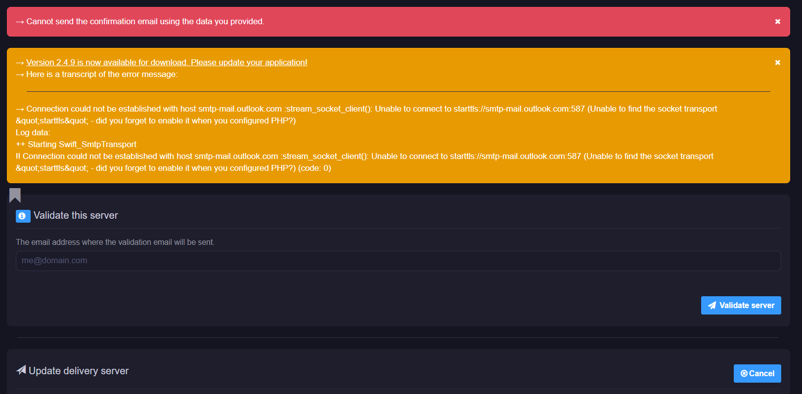This screenshot has height=394, width=802.
Task: Select the Validate this server heading
Action: tap(76, 215)
